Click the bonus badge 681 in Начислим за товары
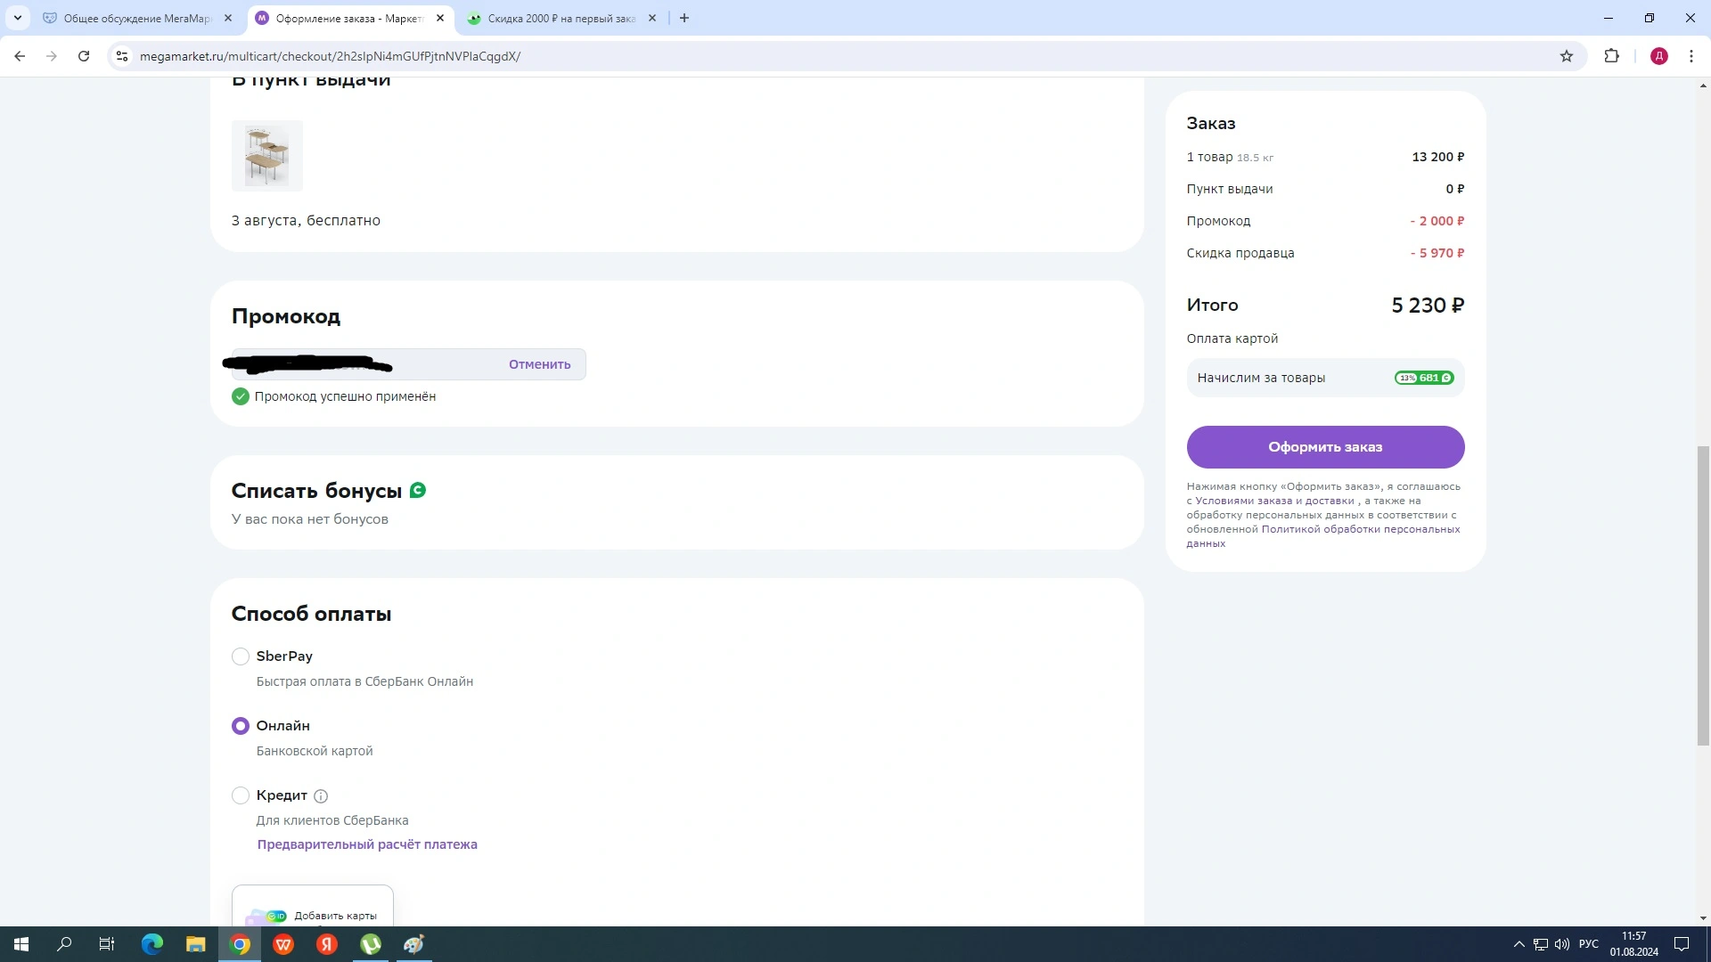1711x962 pixels. coord(1424,378)
